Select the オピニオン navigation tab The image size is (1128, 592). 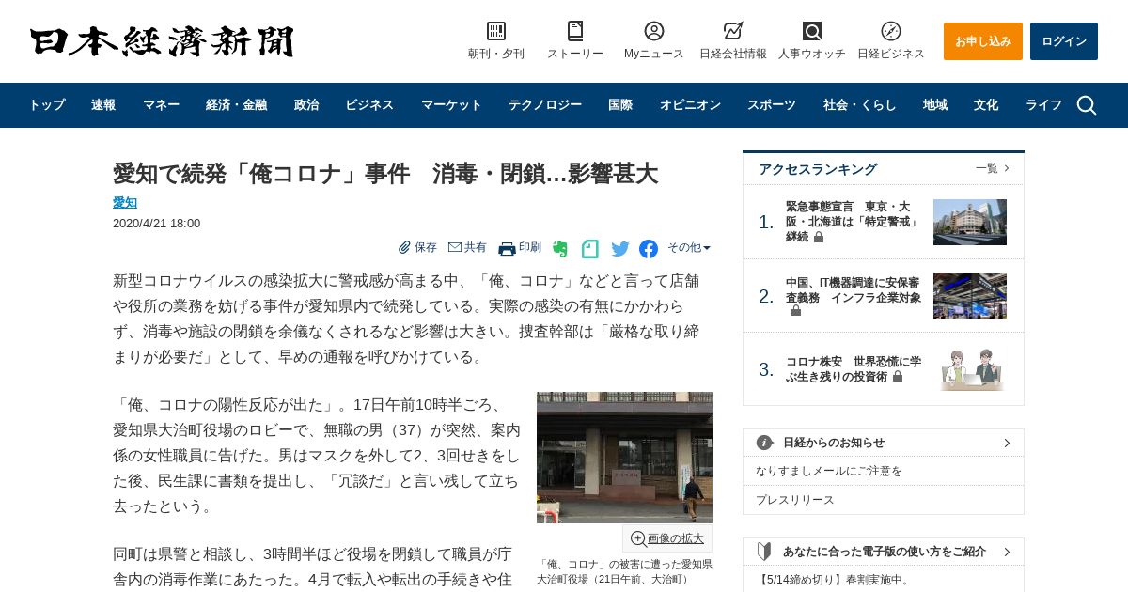[690, 105]
